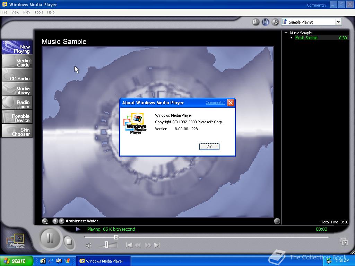Open the Now Playing tab
Screen dimensions: 355x266
click(x=17, y=47)
